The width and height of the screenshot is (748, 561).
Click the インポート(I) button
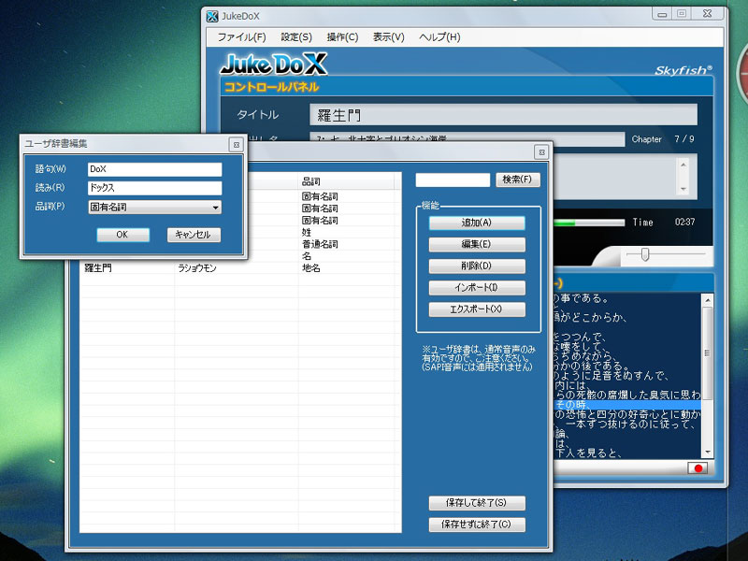[x=477, y=288]
